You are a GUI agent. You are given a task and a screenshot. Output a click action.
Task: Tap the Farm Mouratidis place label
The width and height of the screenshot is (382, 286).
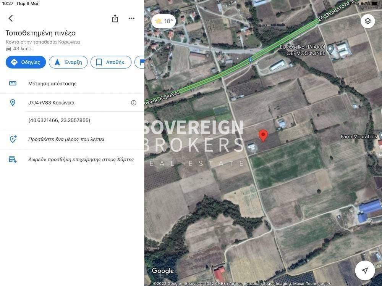[359, 137]
